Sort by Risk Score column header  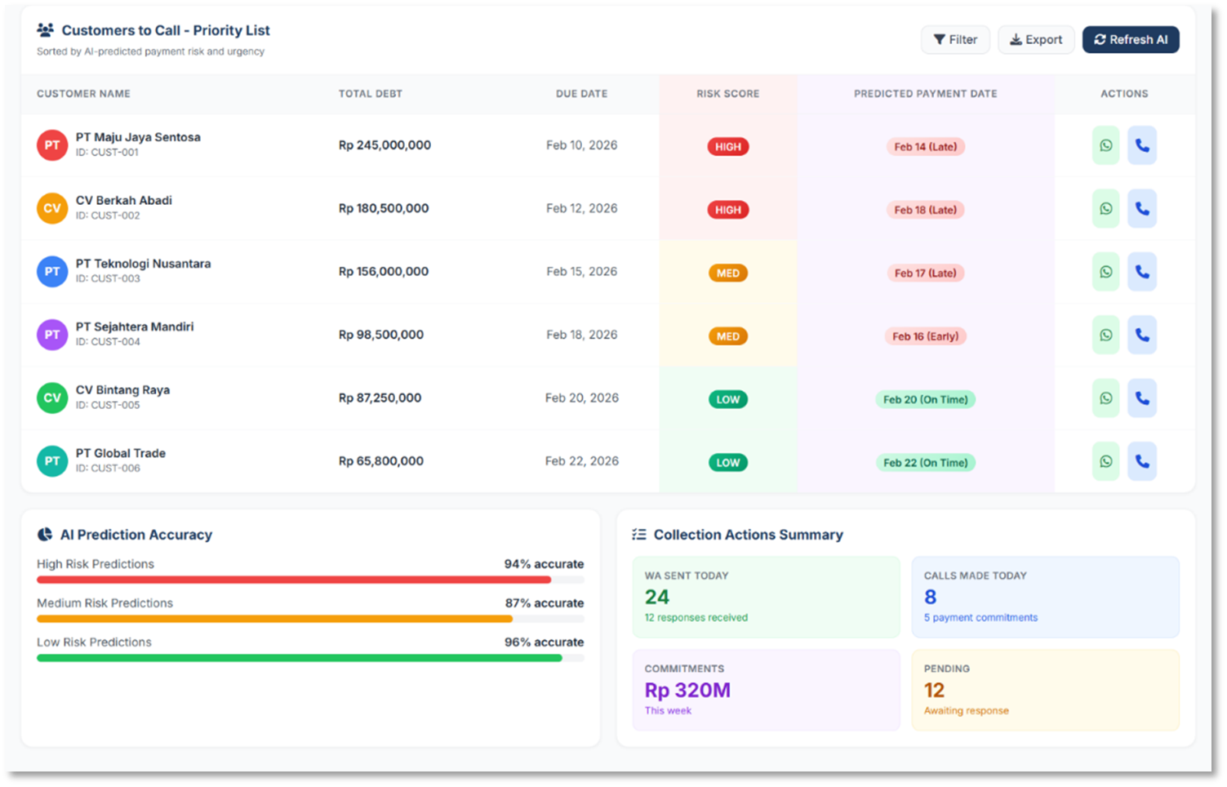coord(727,94)
